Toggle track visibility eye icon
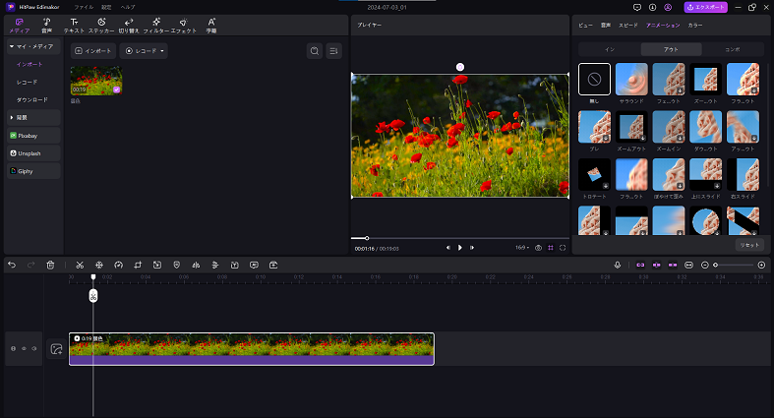 [24, 348]
